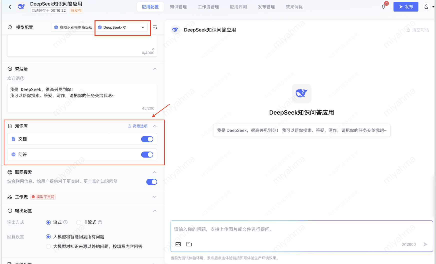Click the 联网搜索 globe icon
The image size is (436, 264).
tap(10, 172)
